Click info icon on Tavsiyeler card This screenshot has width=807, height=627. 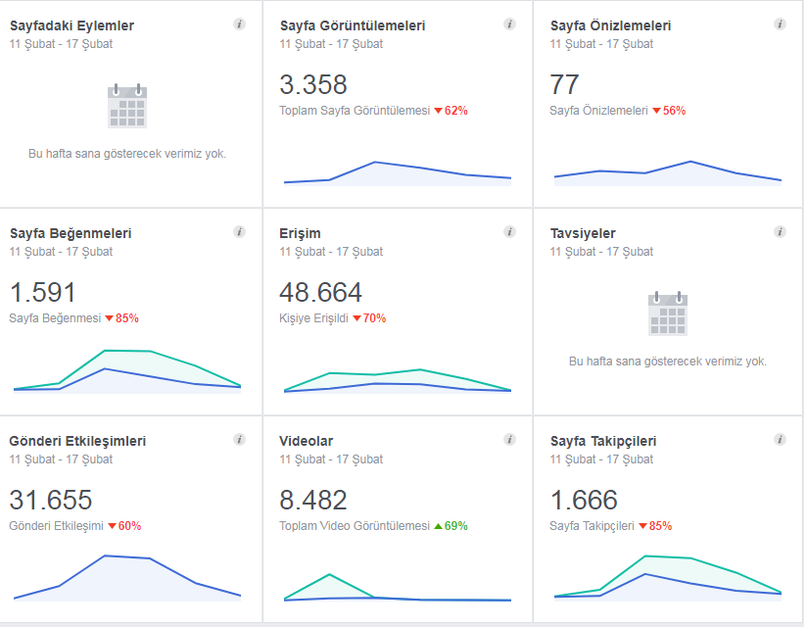(781, 231)
